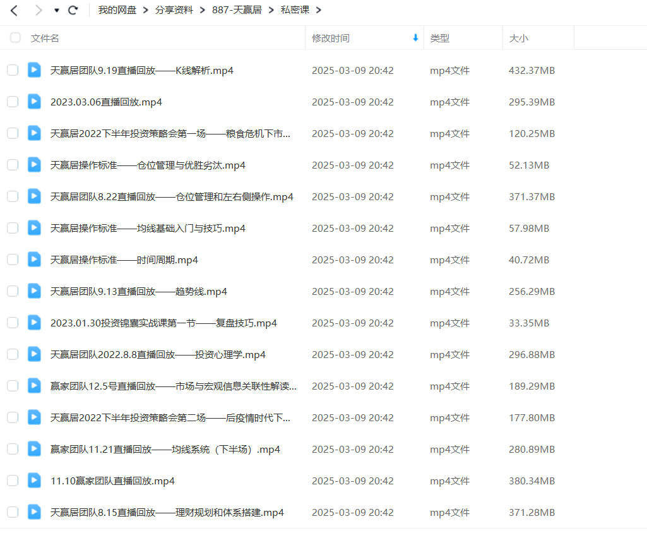The height and width of the screenshot is (538, 647).
Task: Tick checkbox for 8.22直播回放 file
Action: pyautogui.click(x=13, y=196)
